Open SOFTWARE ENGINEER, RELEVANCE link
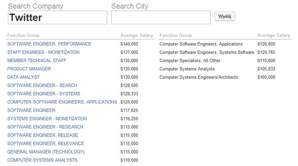Viewport: 298px width, 166px height. point(46,143)
